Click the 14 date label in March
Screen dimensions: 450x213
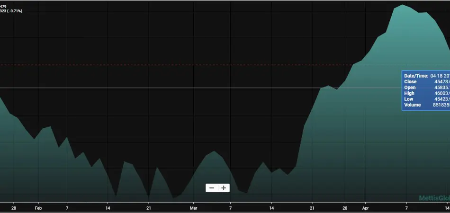pos(271,208)
